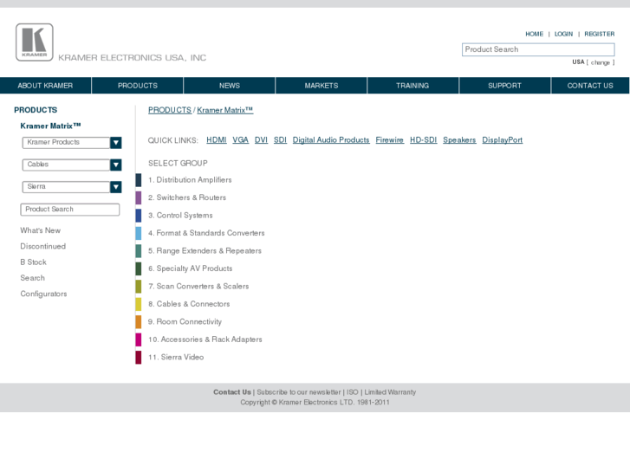This screenshot has height=472, width=630.
Task: Click the PRODUCTS breadcrumb link
Action: click(x=170, y=110)
